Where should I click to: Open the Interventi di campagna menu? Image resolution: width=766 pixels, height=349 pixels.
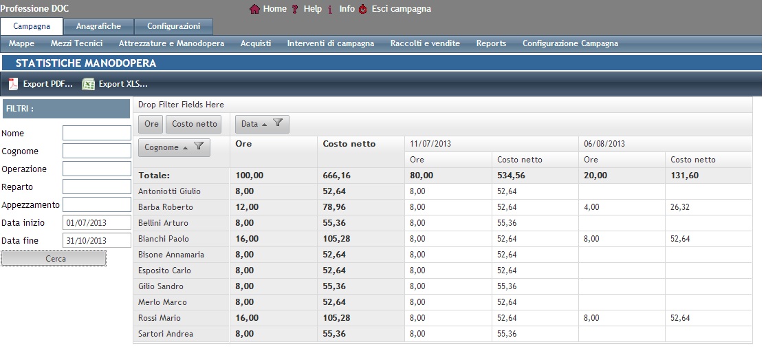[x=330, y=43]
